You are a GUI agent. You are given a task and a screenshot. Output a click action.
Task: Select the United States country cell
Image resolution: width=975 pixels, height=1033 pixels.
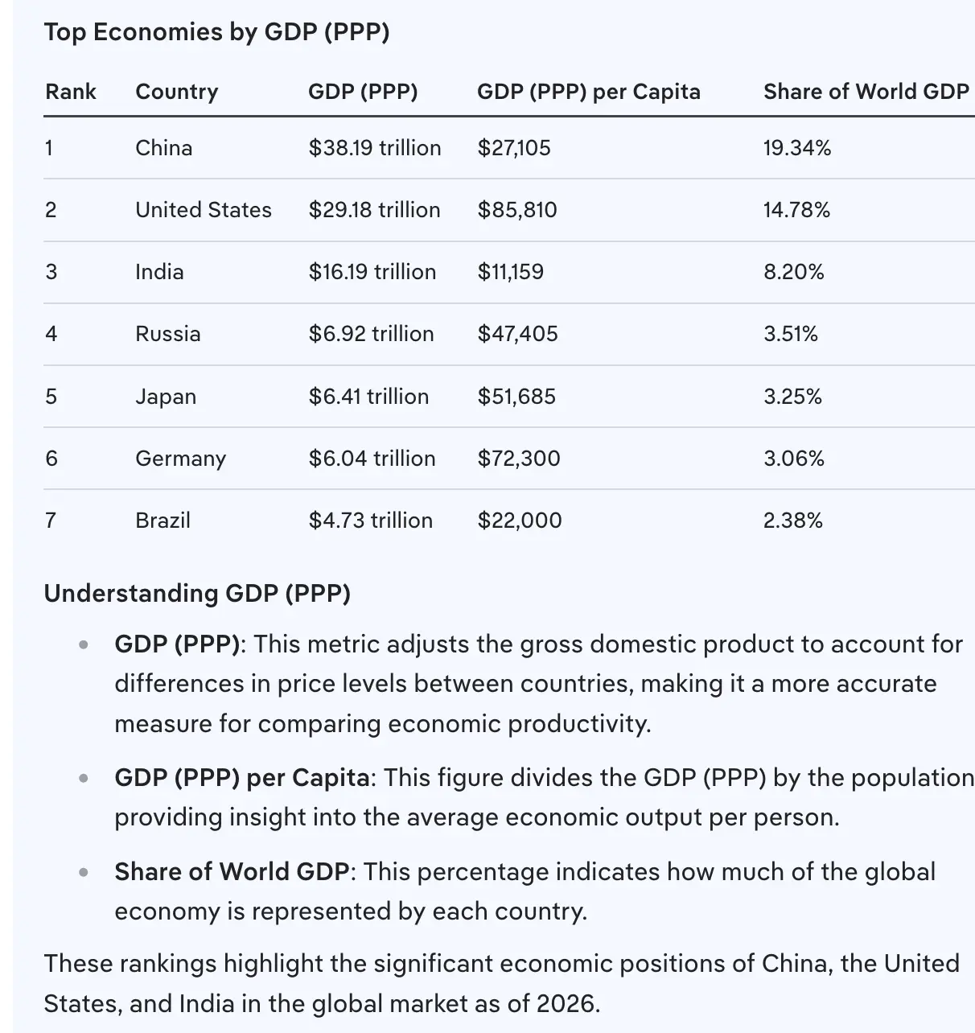coord(204,210)
